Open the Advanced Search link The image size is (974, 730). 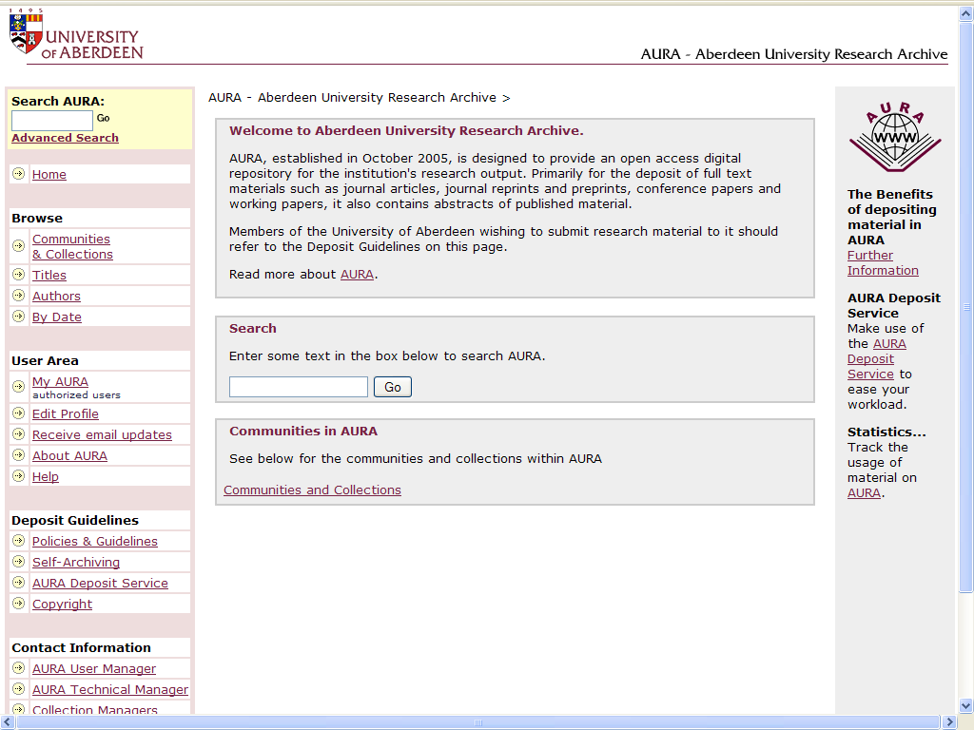[66, 138]
